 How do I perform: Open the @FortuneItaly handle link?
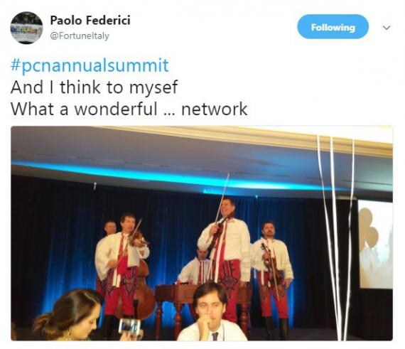click(x=80, y=36)
